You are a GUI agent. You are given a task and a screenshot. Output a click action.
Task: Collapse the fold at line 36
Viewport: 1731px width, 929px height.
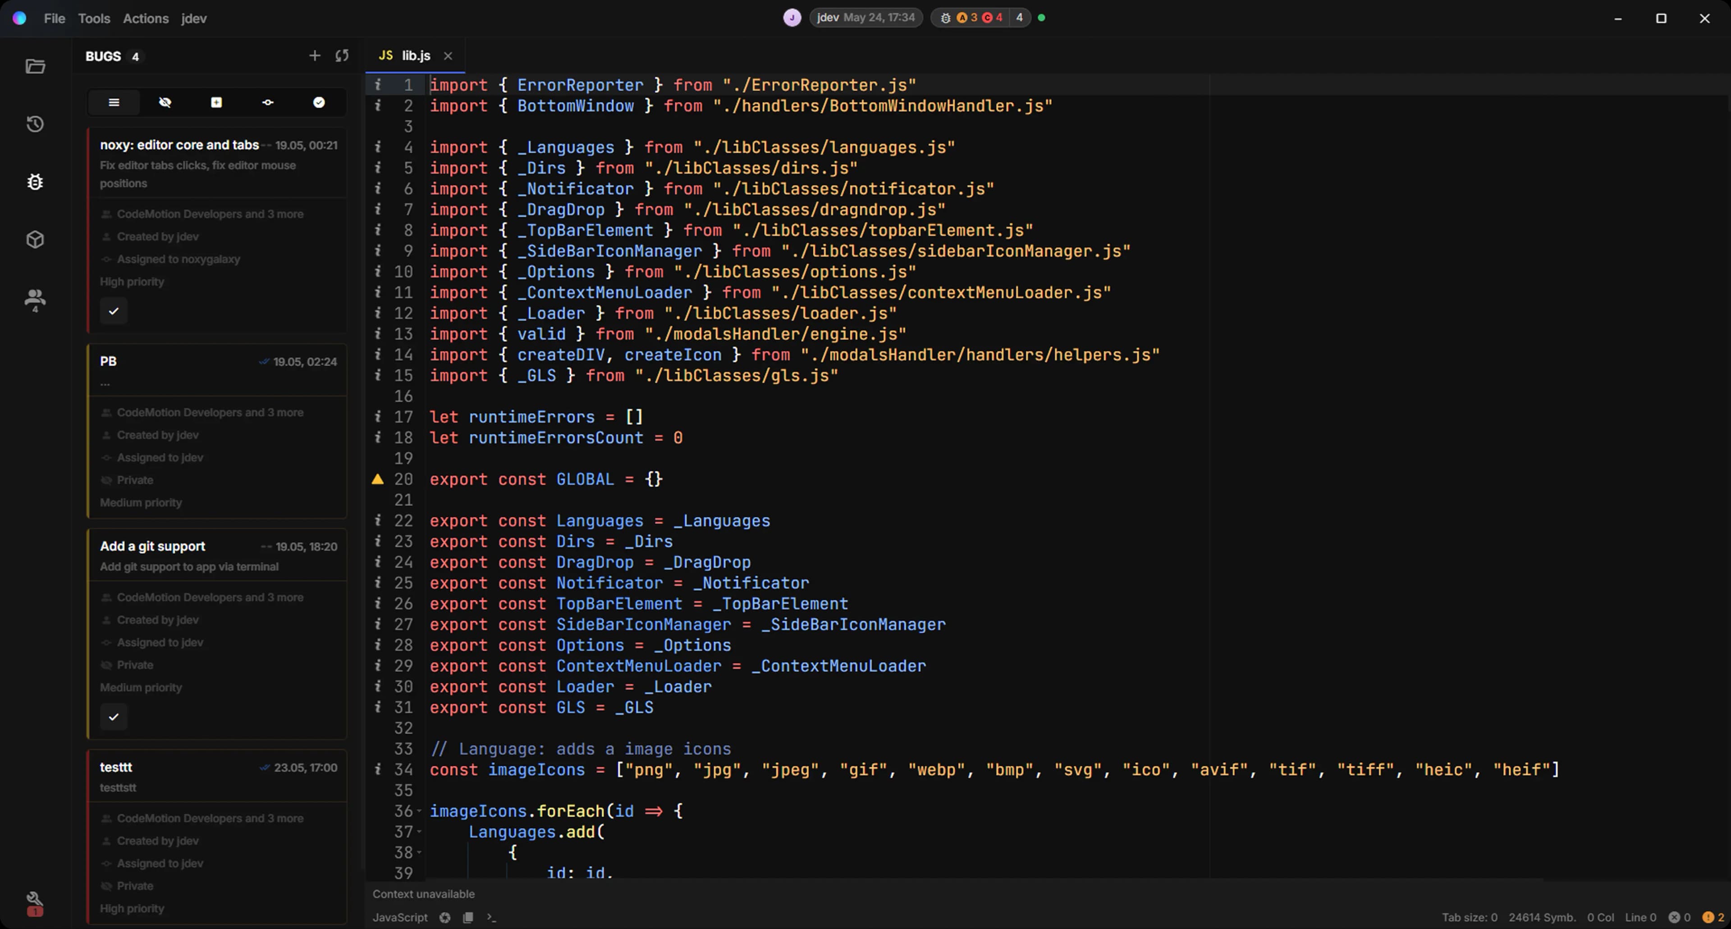click(x=419, y=811)
